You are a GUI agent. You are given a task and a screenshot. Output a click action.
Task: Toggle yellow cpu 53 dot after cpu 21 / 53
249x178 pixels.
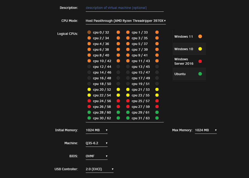tap(157, 90)
